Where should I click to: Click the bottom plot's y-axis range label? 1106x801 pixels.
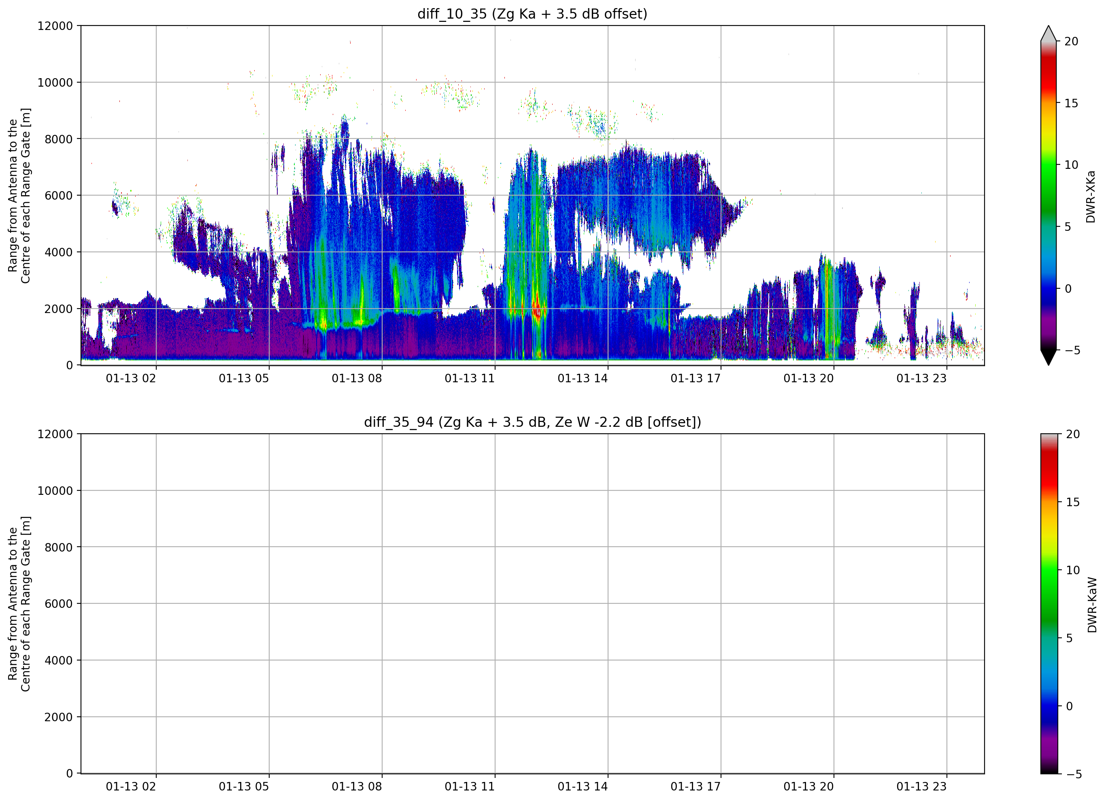point(19,604)
